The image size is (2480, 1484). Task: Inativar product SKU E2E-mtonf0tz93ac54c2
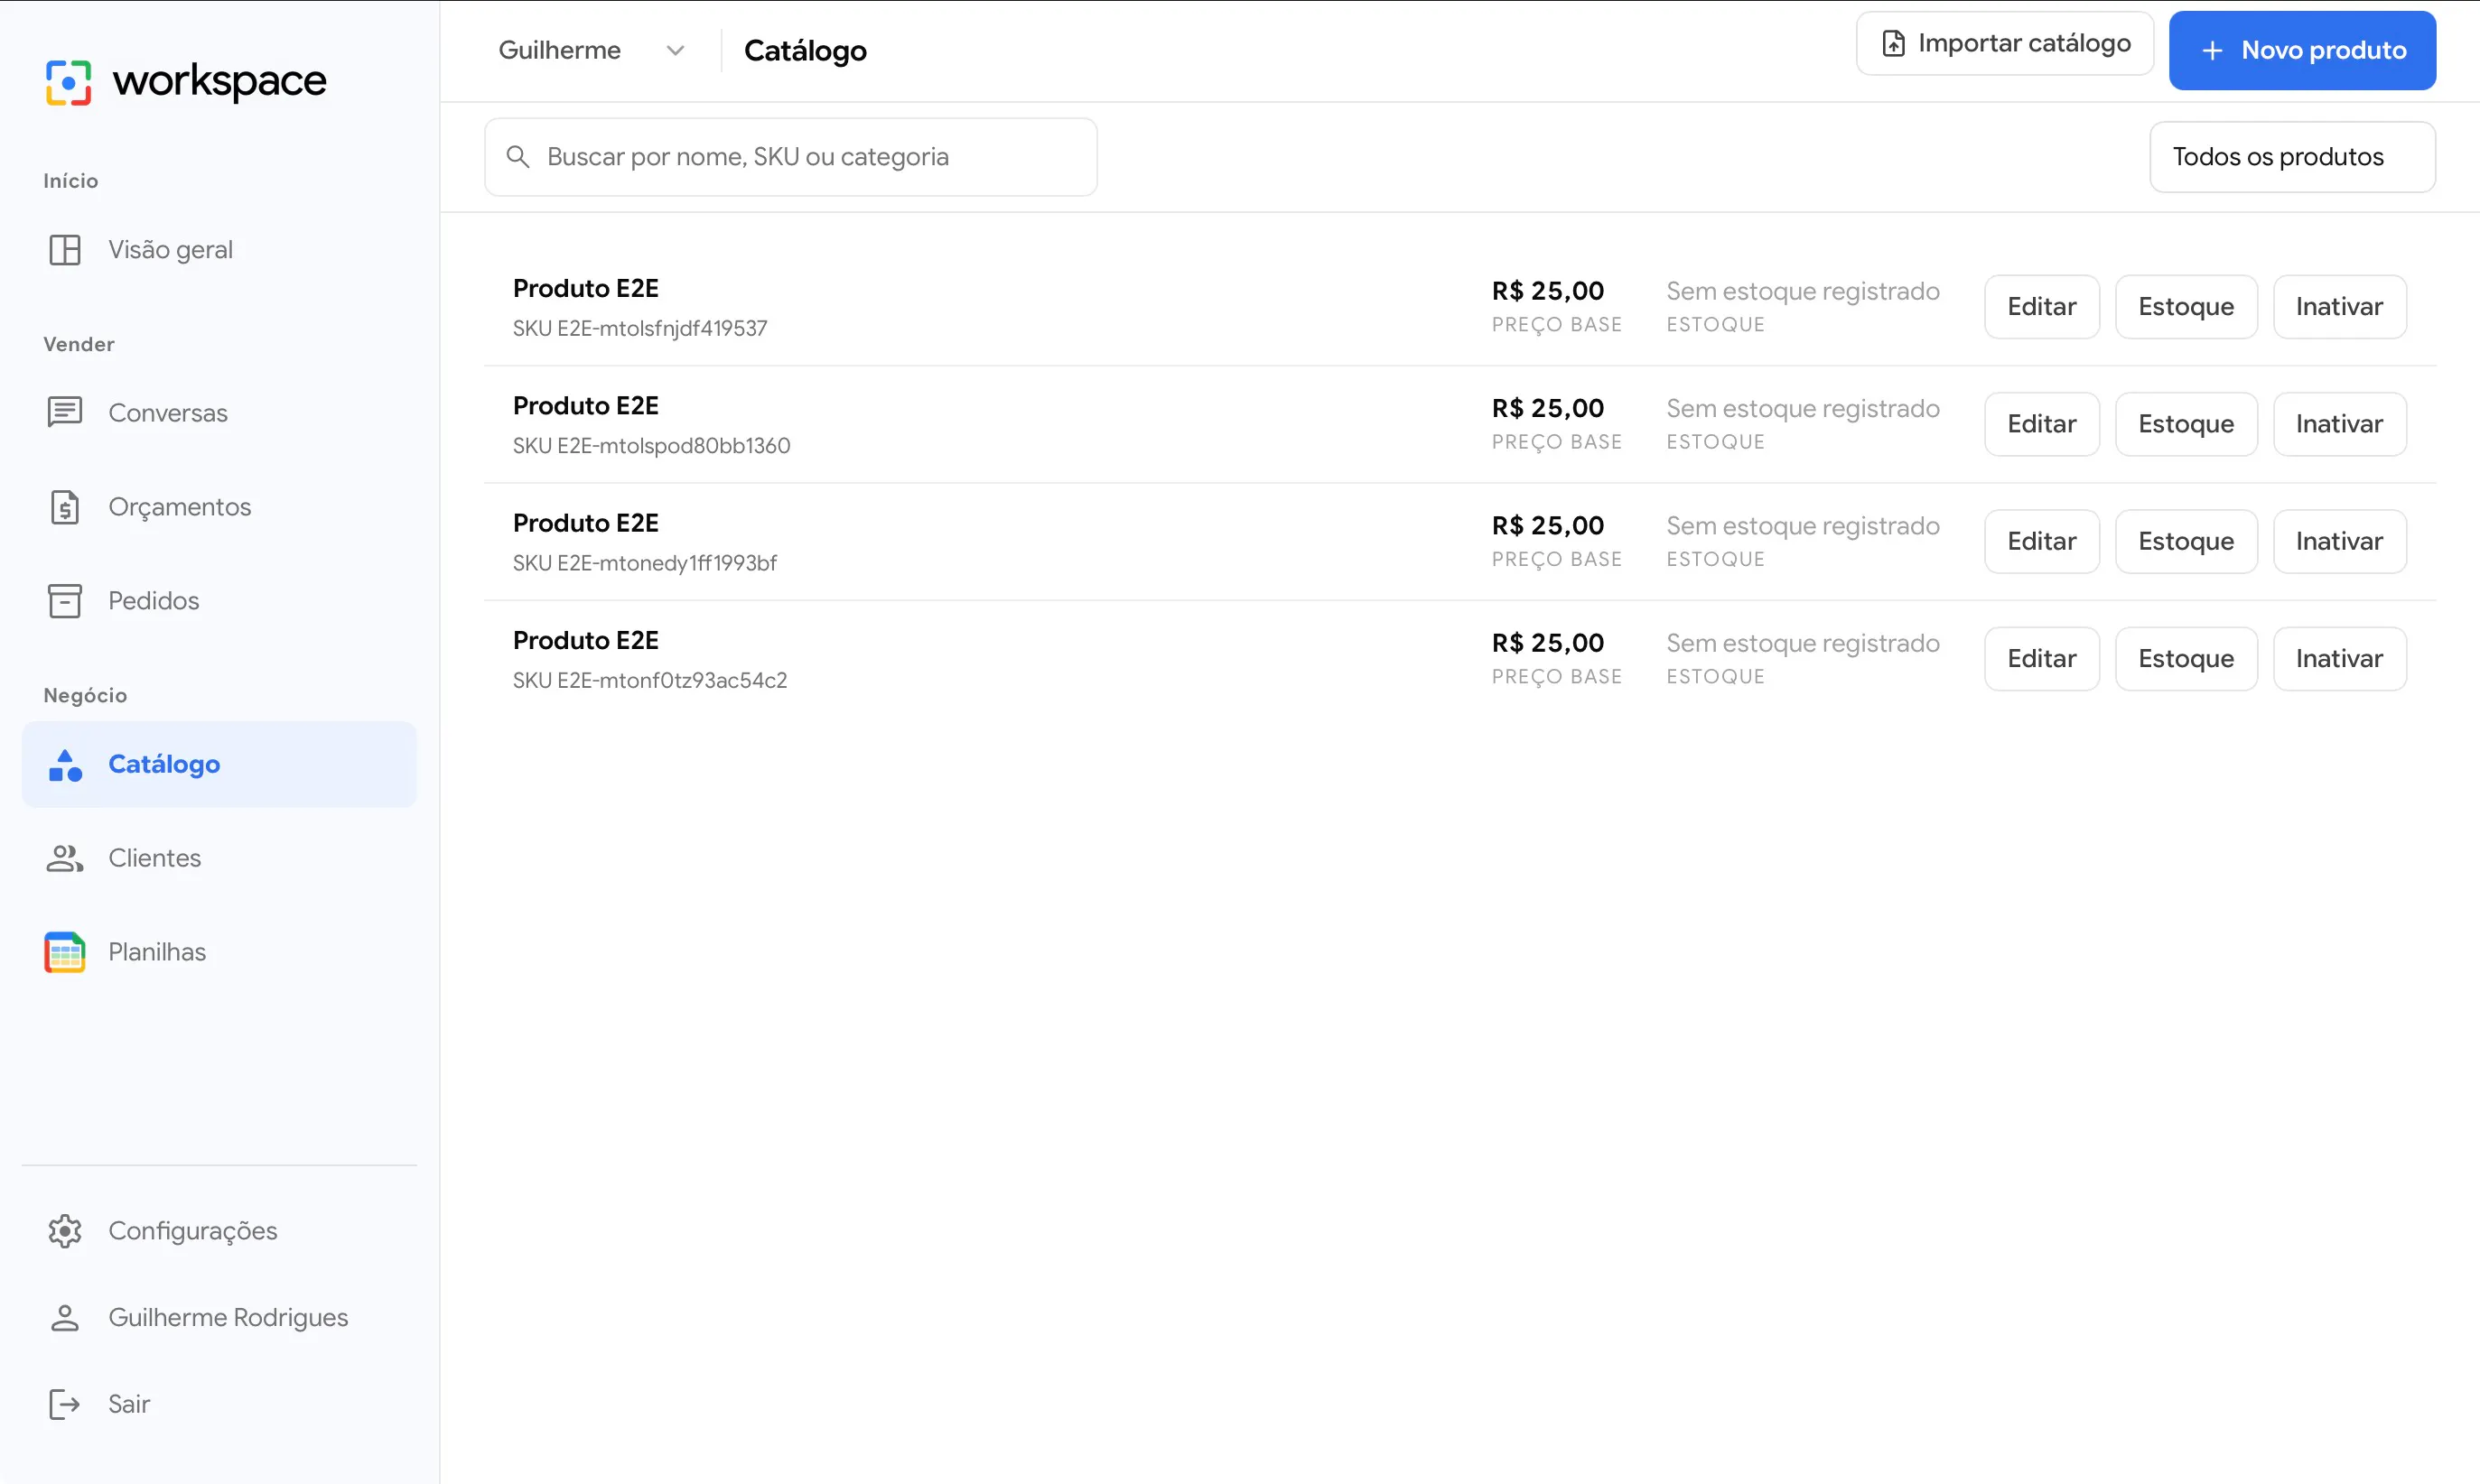click(2339, 659)
